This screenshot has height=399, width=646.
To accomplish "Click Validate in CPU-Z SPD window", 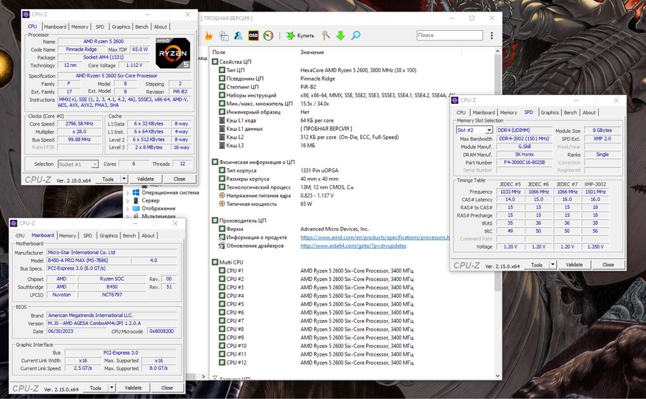I will (574, 265).
